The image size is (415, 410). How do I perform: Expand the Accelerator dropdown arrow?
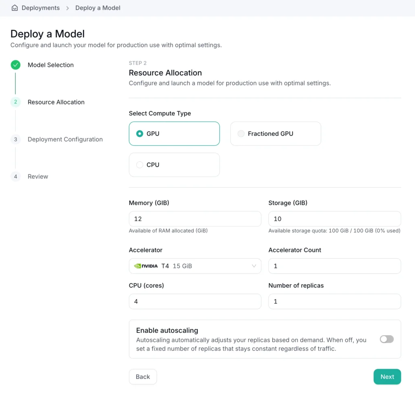point(254,266)
